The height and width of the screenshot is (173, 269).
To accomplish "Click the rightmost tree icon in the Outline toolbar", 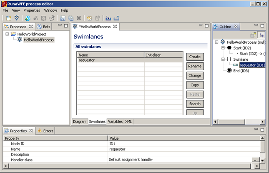I will click(x=262, y=36).
